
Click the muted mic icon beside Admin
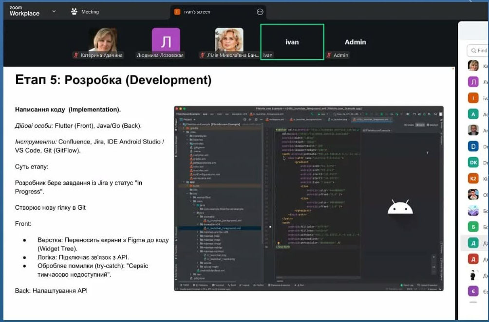click(x=329, y=55)
